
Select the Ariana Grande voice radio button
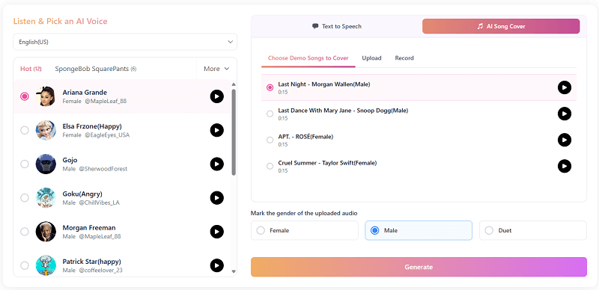(x=25, y=96)
